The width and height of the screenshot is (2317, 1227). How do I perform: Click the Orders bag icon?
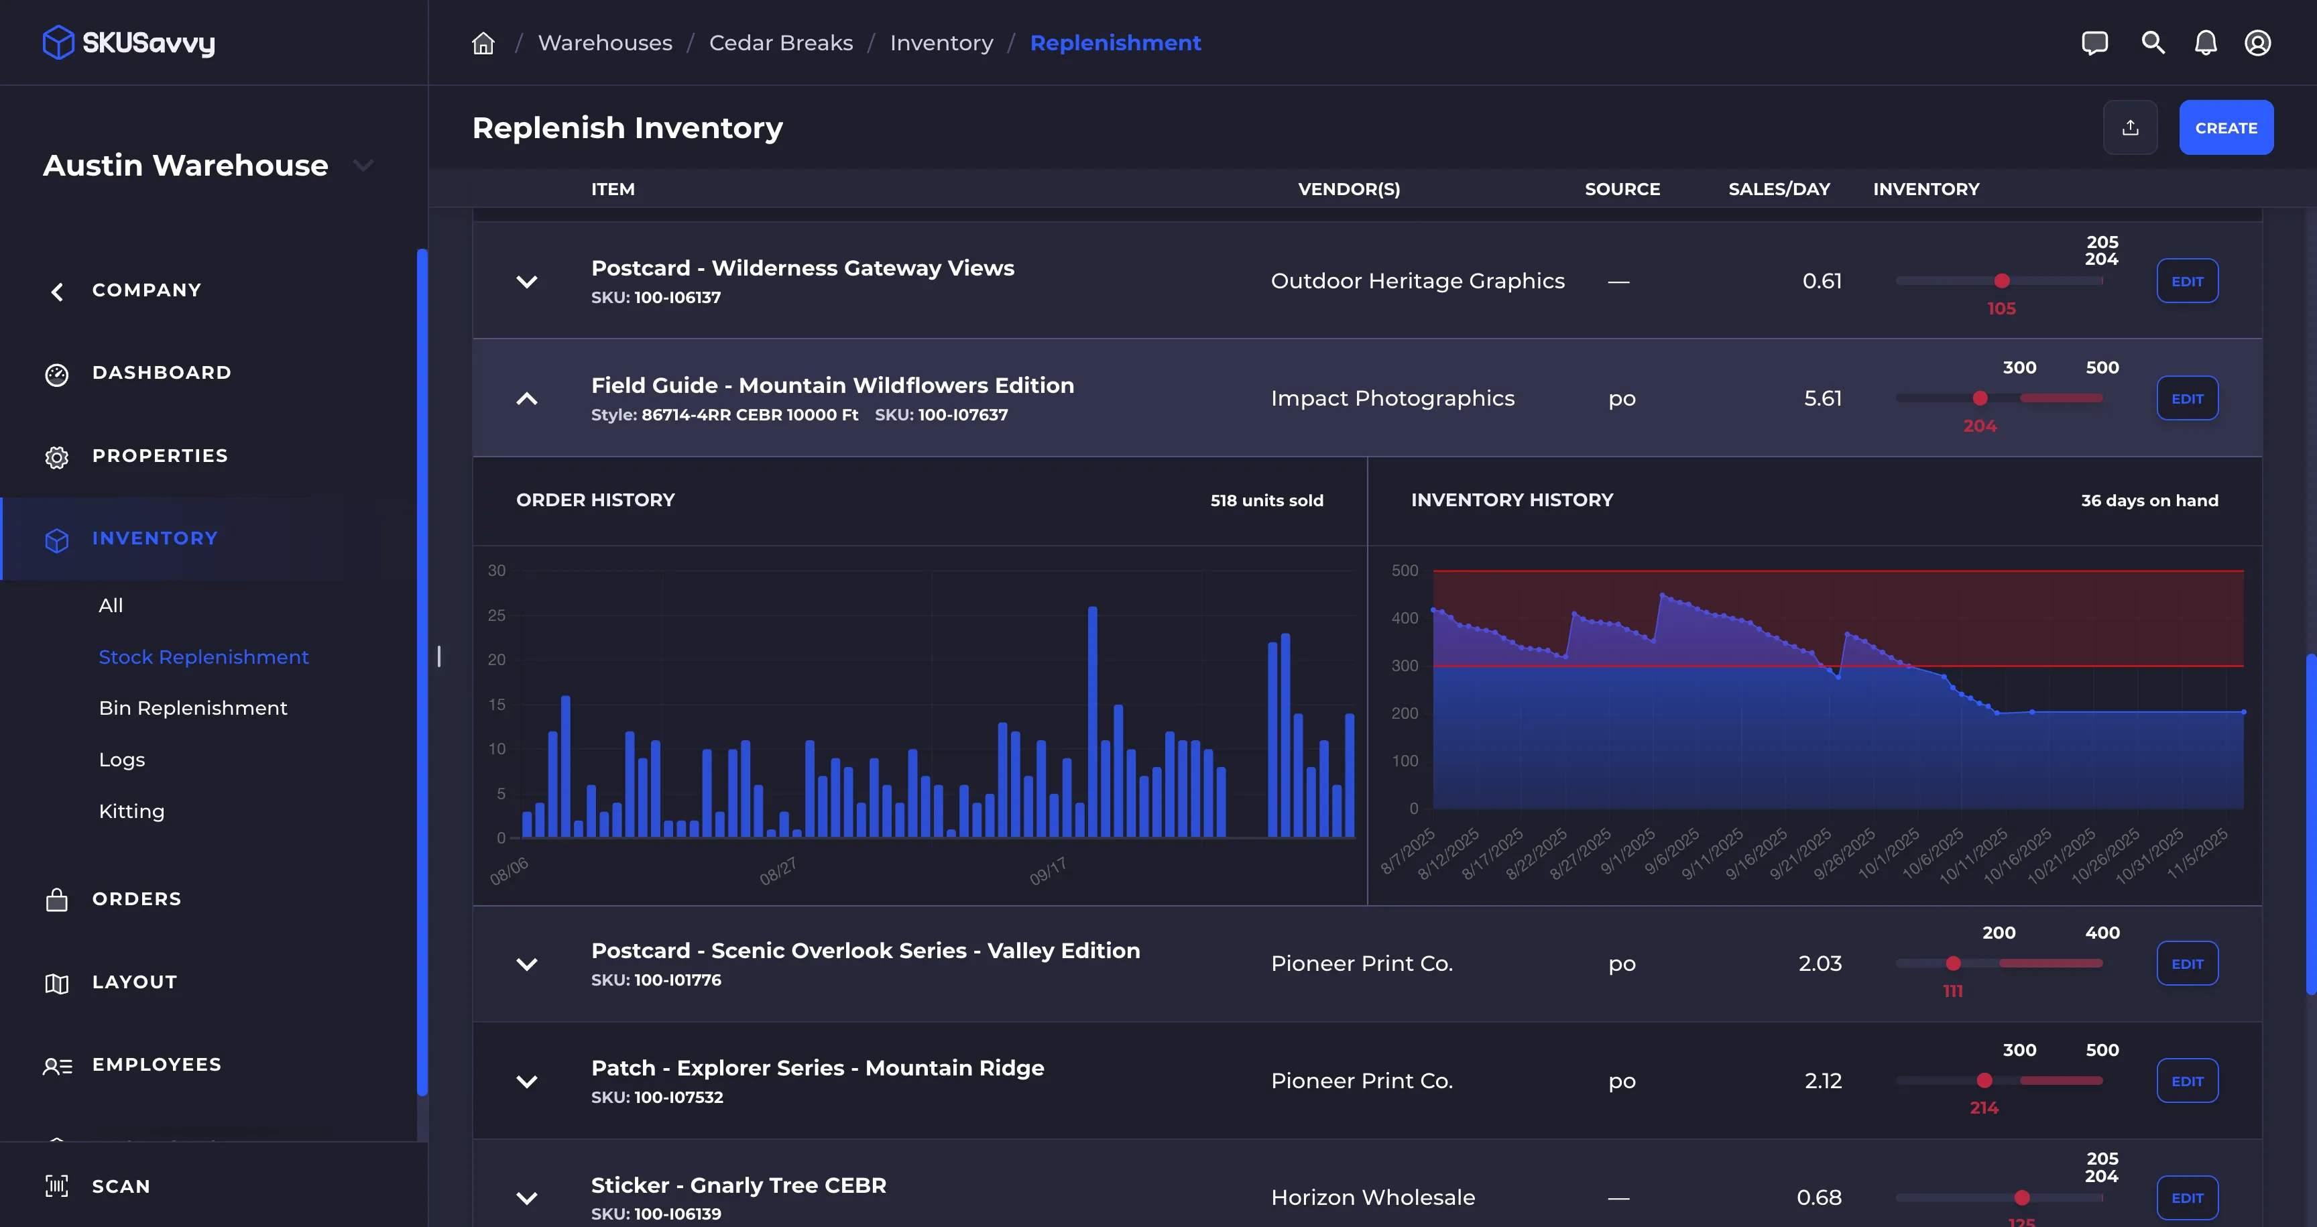[57, 900]
